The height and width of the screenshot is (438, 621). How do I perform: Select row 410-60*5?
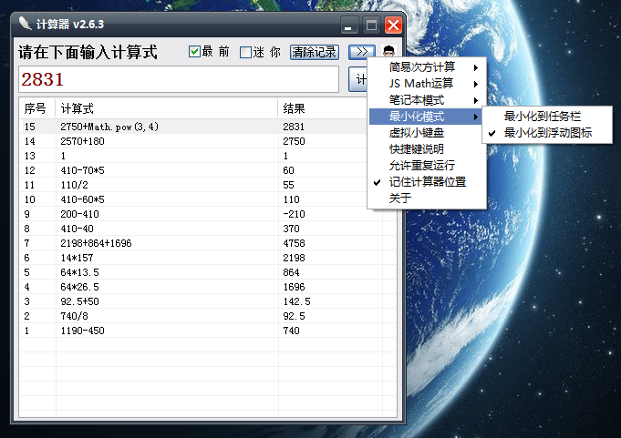(x=208, y=199)
